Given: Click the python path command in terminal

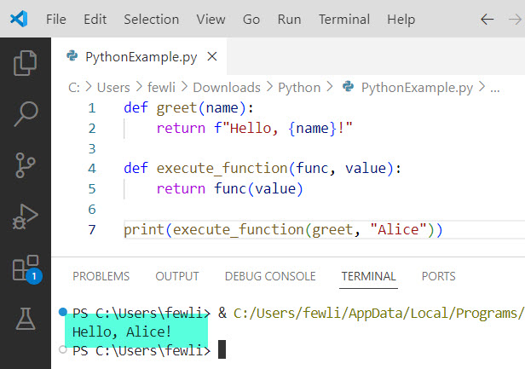Looking at the screenshot, I should 378,314.
